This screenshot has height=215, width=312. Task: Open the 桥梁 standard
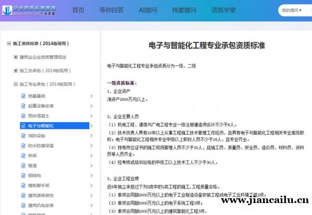(32, 156)
